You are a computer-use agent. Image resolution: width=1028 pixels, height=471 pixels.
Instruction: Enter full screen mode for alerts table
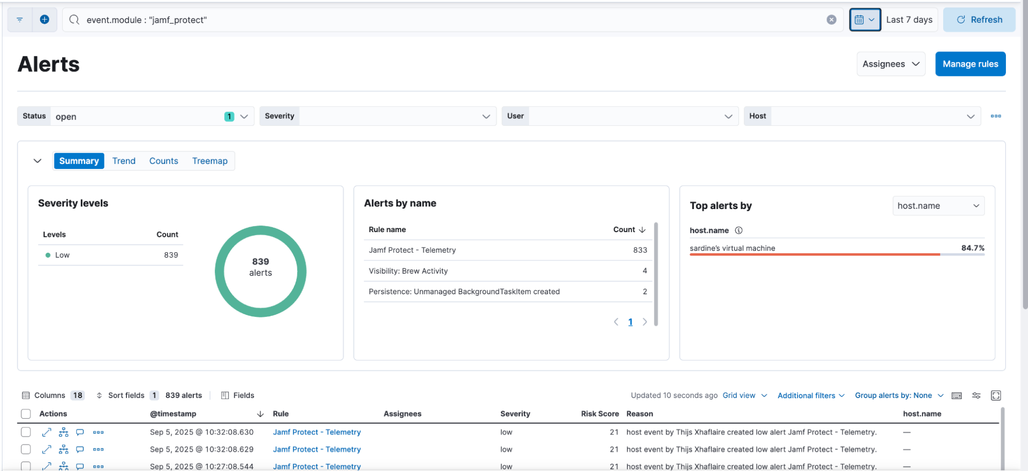coord(996,395)
